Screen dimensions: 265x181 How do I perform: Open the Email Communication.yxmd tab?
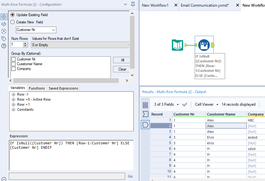pyautogui.click(x=205, y=5)
